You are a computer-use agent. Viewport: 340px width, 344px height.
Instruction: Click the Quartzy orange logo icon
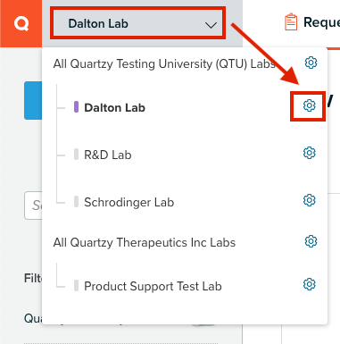click(x=21, y=23)
